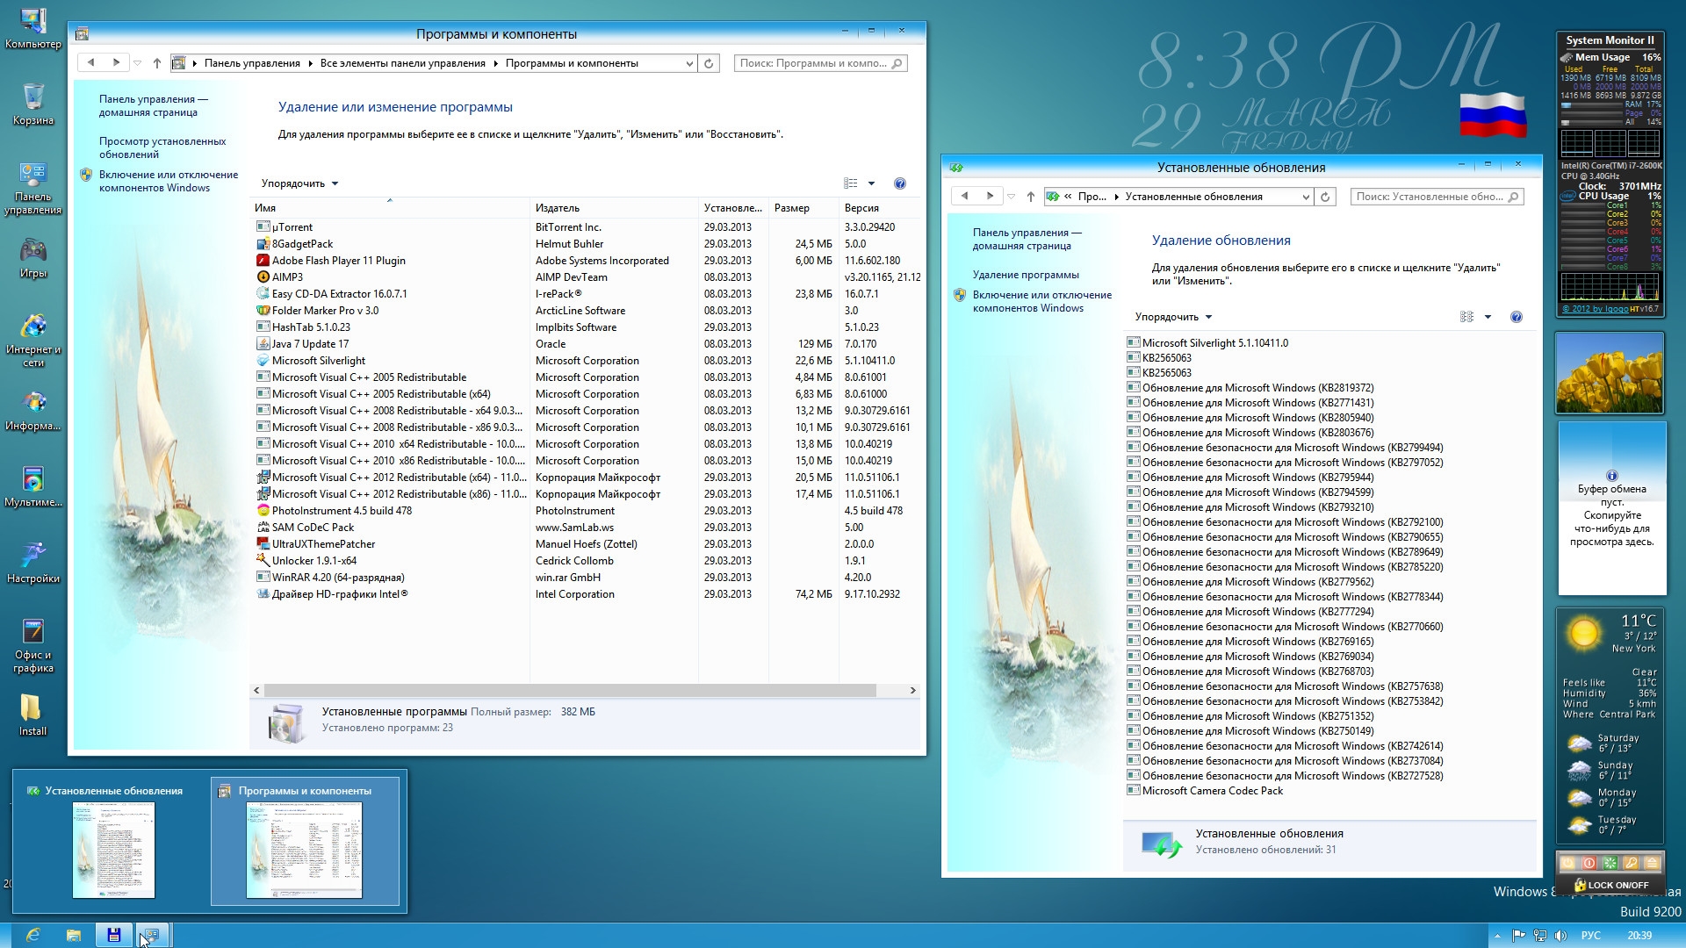Sort programs by Издатель column
Viewport: 1686px width, 948px height.
pyautogui.click(x=614, y=208)
